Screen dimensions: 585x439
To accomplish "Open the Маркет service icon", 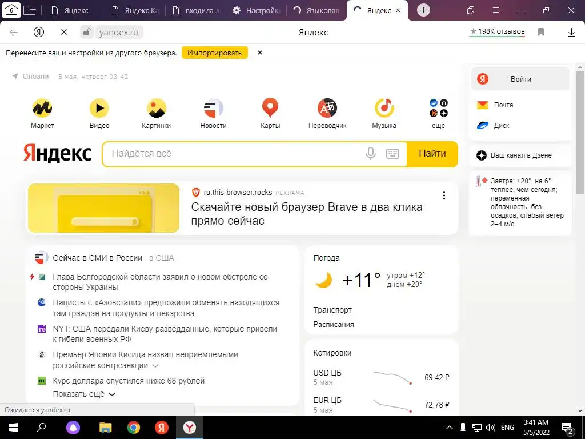I will [x=42, y=108].
